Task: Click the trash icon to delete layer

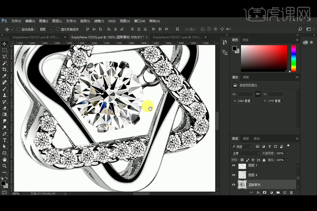Action: [x=291, y=193]
